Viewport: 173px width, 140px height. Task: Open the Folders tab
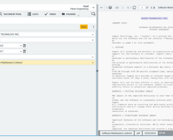[69, 14]
